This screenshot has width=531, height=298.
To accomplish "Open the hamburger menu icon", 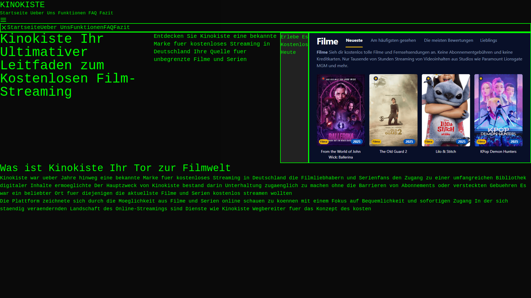I will coord(3,20).
